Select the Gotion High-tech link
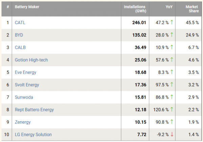Image resolution: width=203 pixels, height=142 pixels. click(31, 60)
